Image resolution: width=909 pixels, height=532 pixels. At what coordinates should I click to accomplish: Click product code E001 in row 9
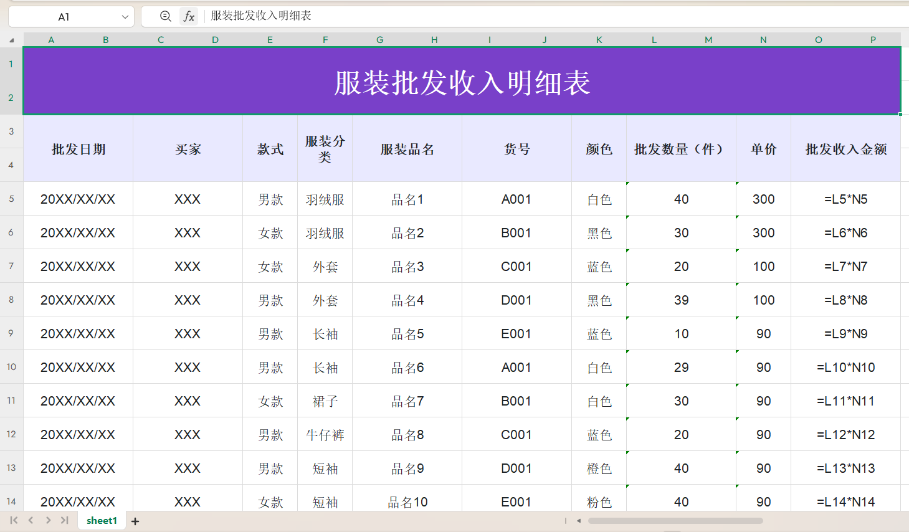pyautogui.click(x=517, y=334)
